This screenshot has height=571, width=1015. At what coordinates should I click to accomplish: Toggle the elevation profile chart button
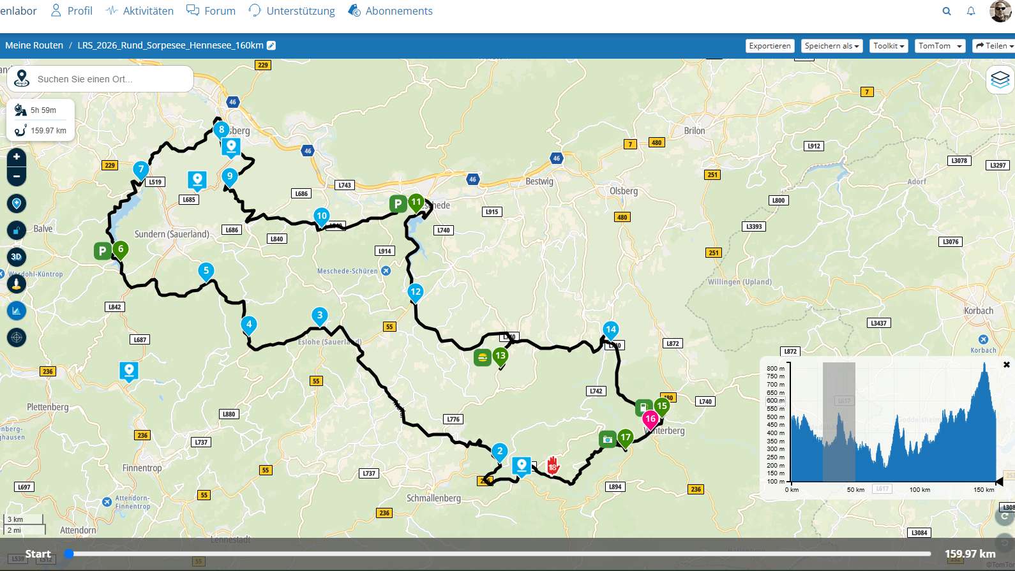(17, 311)
